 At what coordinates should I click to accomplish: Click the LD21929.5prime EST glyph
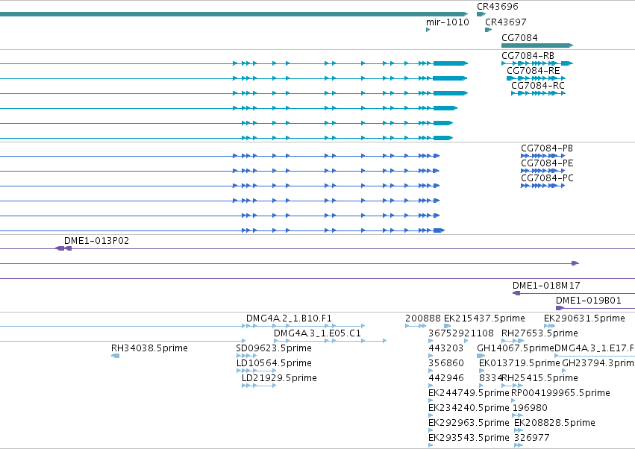(259, 386)
